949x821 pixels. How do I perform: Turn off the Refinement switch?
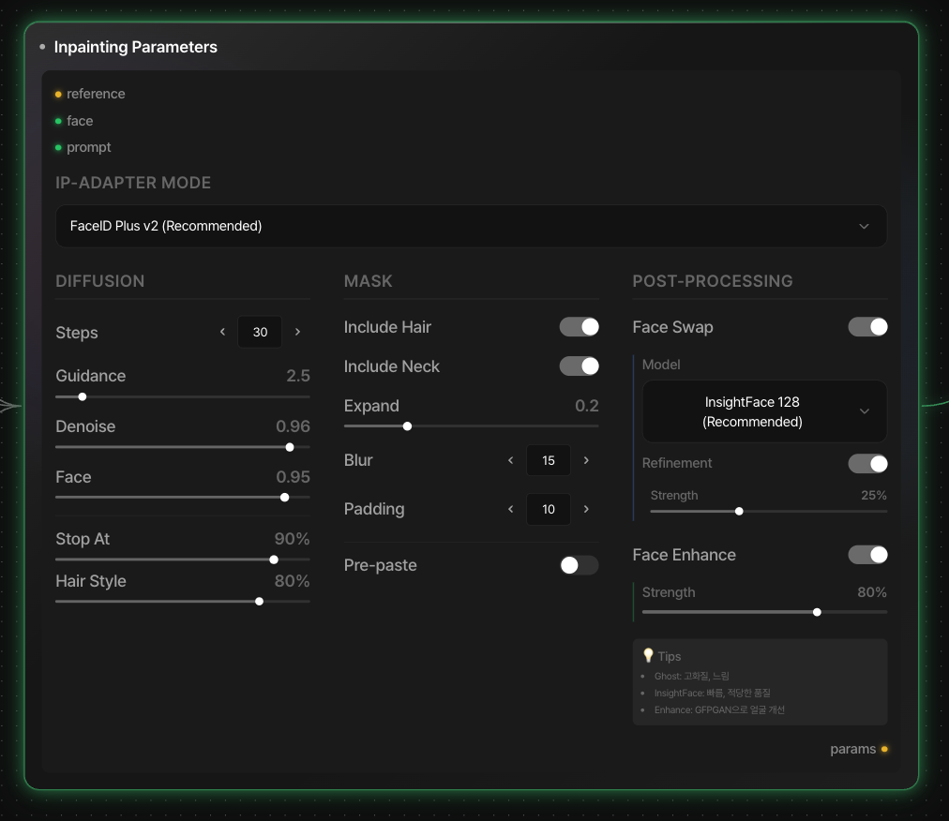pyautogui.click(x=867, y=463)
